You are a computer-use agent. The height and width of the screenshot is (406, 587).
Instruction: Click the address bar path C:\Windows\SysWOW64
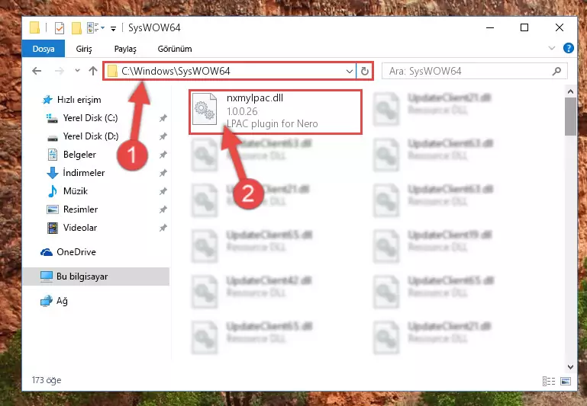[176, 71]
